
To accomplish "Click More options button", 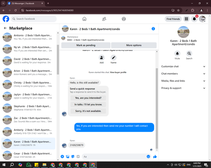I will tap(134, 45).
